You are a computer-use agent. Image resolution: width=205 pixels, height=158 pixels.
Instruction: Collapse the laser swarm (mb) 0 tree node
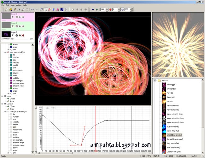5,52
